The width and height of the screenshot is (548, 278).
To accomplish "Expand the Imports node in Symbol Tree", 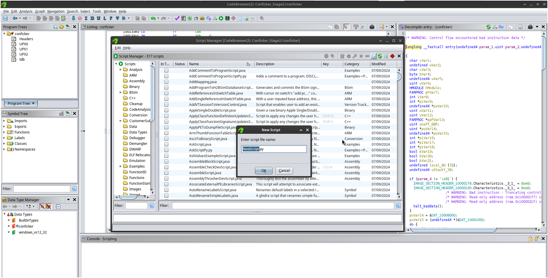I will [x=4, y=121].
